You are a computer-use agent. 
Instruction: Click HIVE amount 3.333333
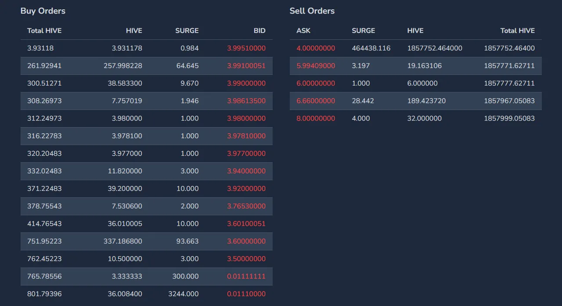(x=127, y=276)
